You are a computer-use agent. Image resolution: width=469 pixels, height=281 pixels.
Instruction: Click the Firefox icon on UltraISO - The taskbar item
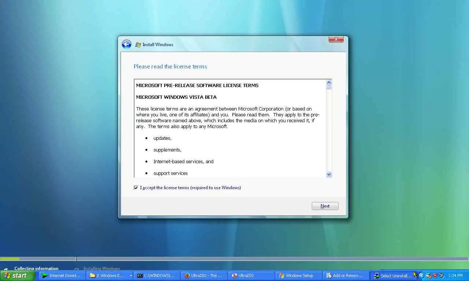click(187, 276)
